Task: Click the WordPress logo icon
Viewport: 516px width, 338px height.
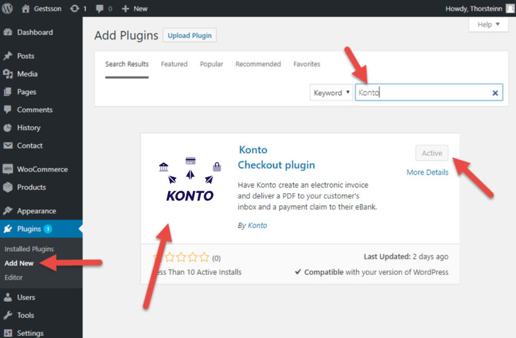Action: [7, 9]
